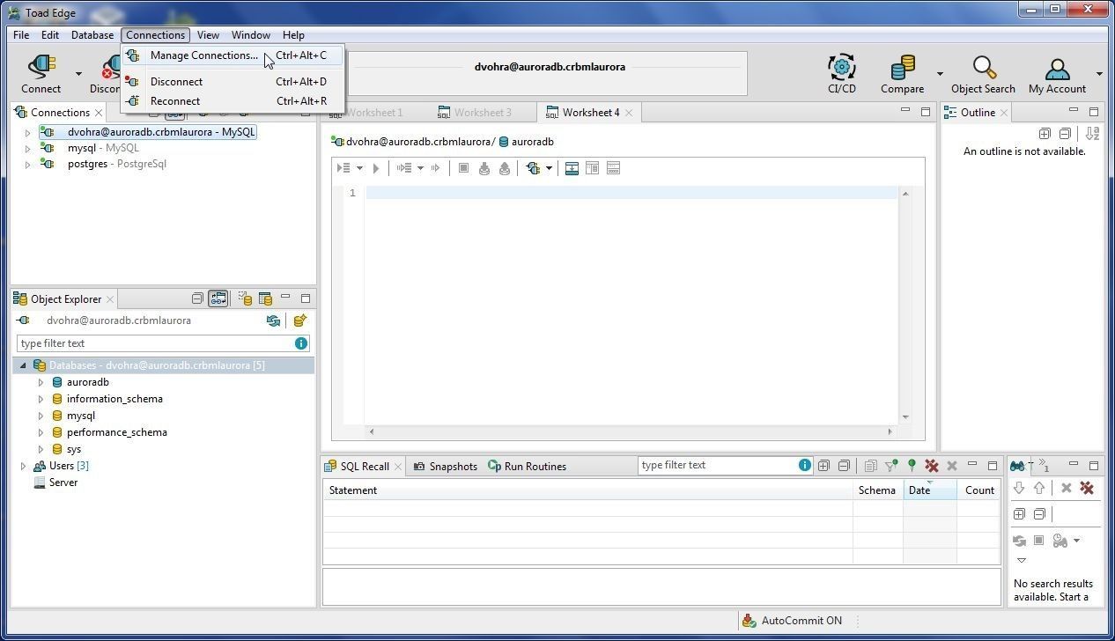Click binoculars search results tab icon
Image resolution: width=1115 pixels, height=641 pixels.
[x=1017, y=466]
